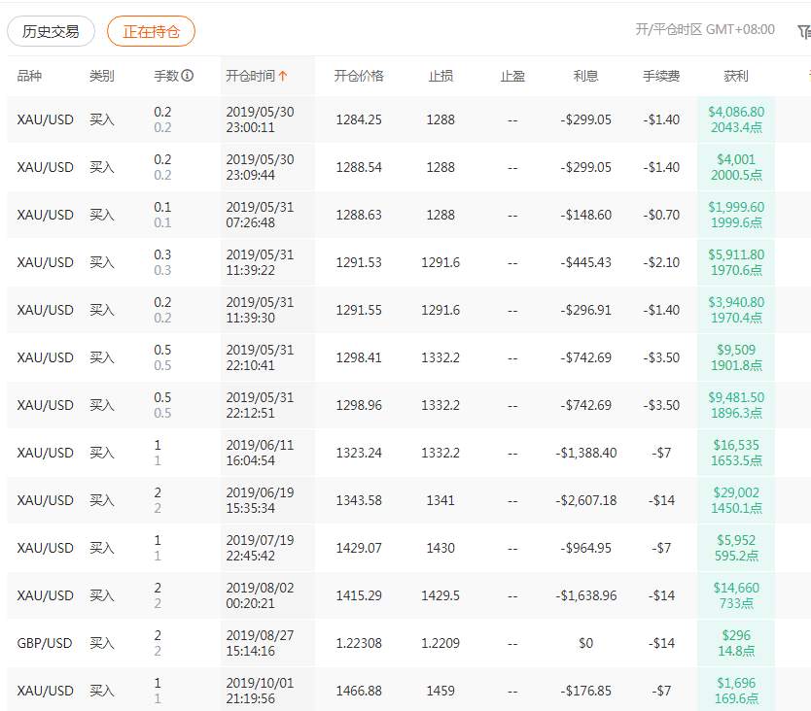This screenshot has height=711, width=811.
Task: Click the 开仓时间 column header
Action: pyautogui.click(x=250, y=76)
